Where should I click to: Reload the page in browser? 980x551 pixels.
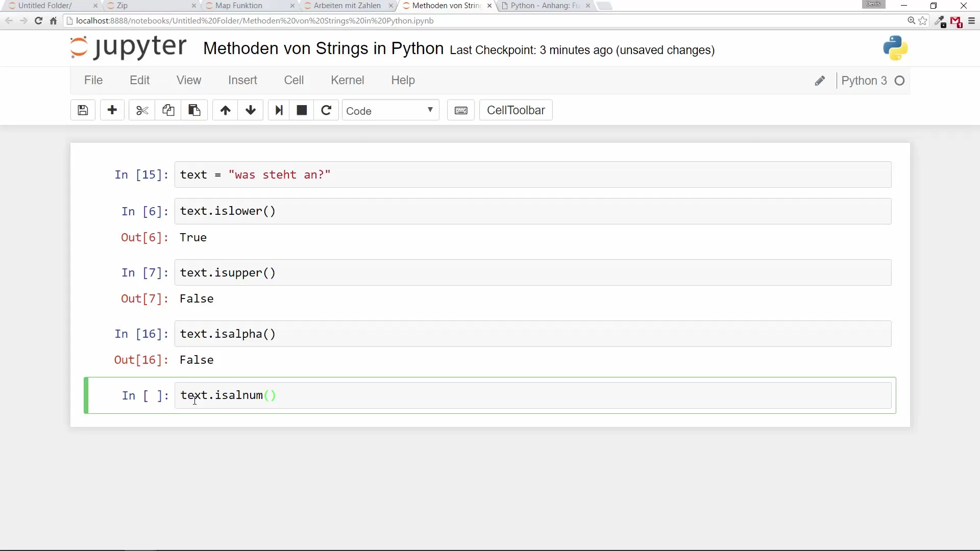(x=38, y=21)
